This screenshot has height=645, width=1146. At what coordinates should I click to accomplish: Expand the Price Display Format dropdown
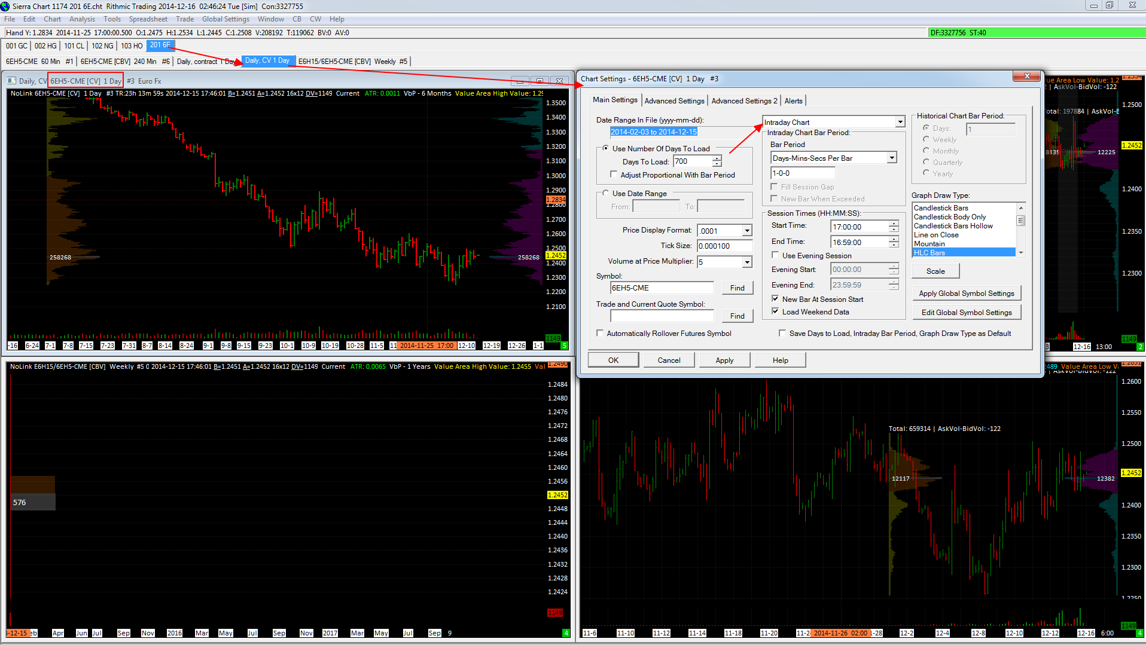click(x=747, y=231)
